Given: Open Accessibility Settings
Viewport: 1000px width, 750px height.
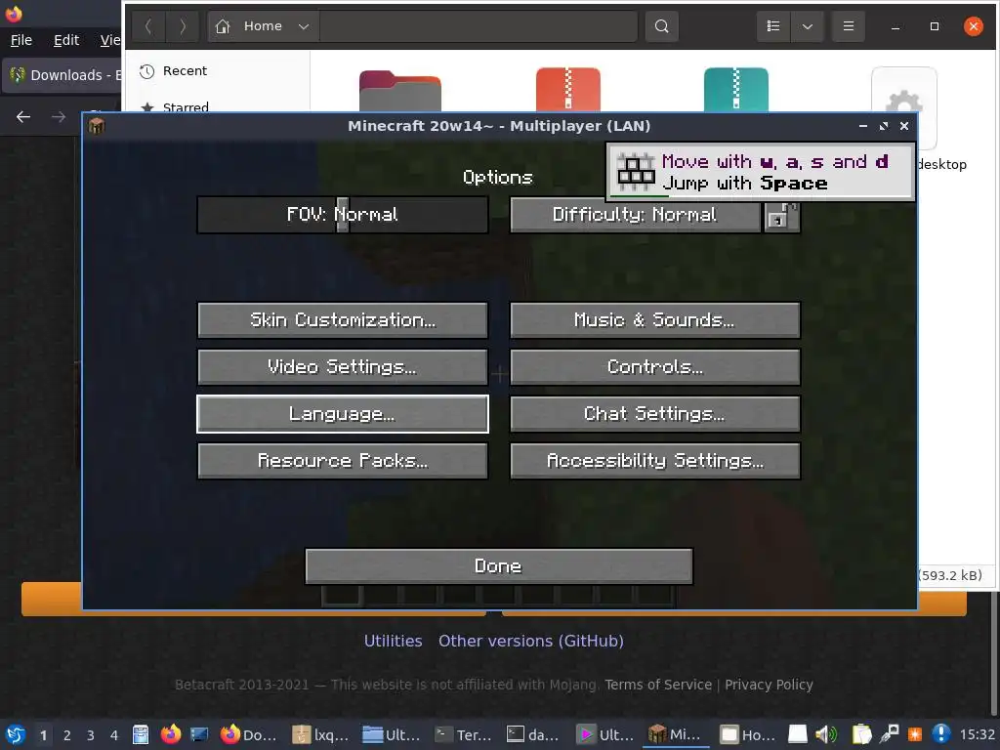Looking at the screenshot, I should pos(655,461).
